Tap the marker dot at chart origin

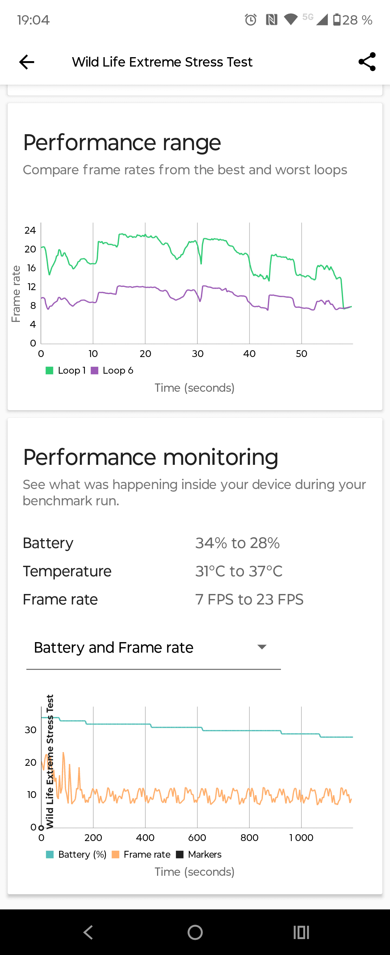tap(42, 827)
